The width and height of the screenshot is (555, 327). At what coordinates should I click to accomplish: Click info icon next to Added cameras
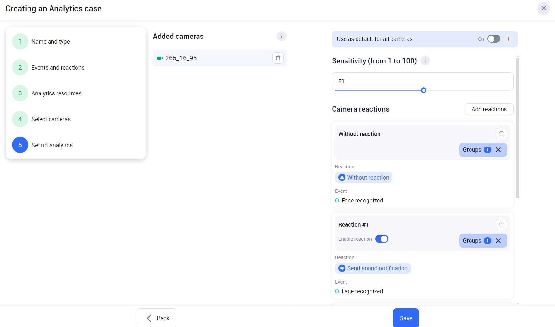click(281, 36)
